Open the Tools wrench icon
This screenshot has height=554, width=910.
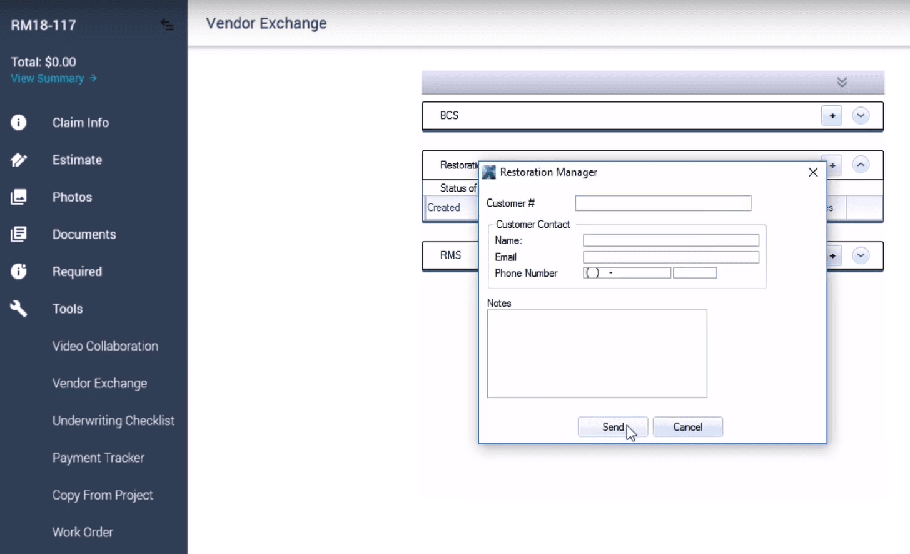19,308
